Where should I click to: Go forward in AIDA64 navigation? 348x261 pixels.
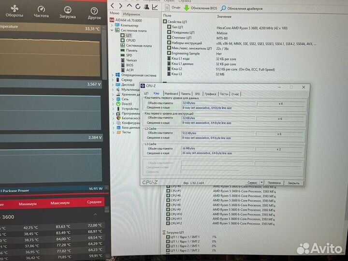[x=120, y=6]
